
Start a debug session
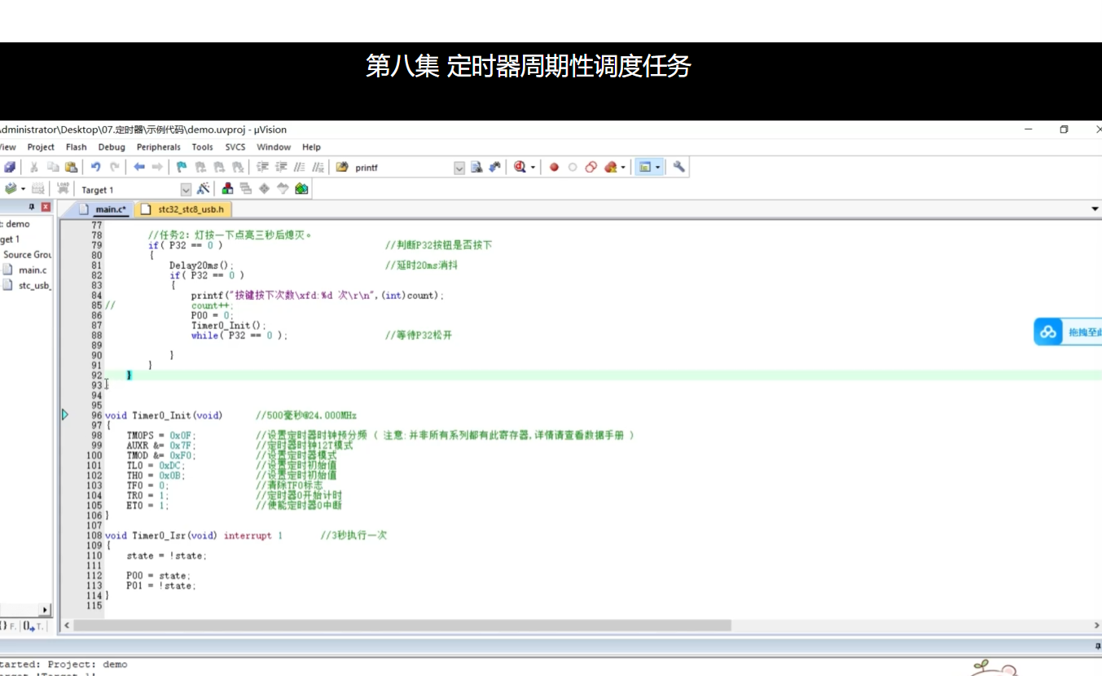click(x=520, y=167)
